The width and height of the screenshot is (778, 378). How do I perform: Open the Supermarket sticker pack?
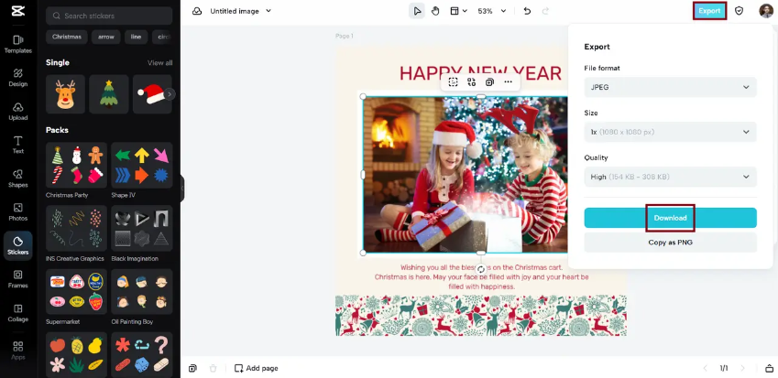[76, 292]
